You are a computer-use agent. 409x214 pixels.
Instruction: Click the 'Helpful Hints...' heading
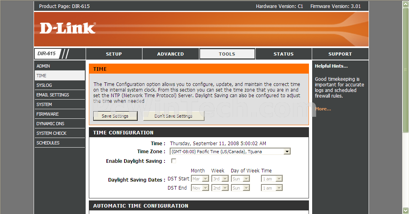point(331,66)
